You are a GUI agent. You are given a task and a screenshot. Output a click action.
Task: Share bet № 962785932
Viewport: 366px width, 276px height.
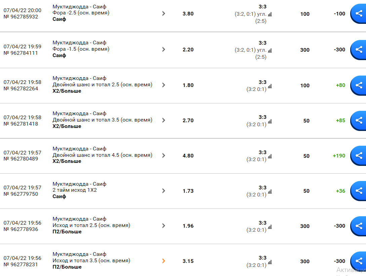[x=359, y=13]
